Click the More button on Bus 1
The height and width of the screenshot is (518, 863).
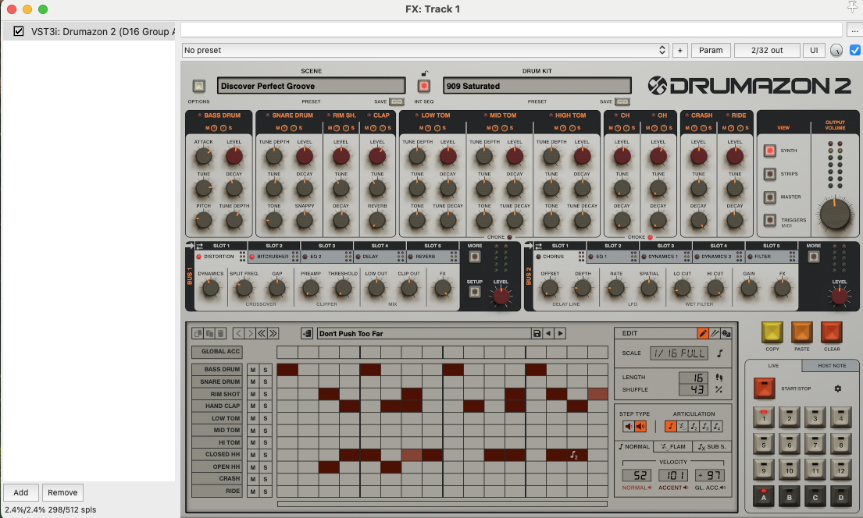[474, 256]
